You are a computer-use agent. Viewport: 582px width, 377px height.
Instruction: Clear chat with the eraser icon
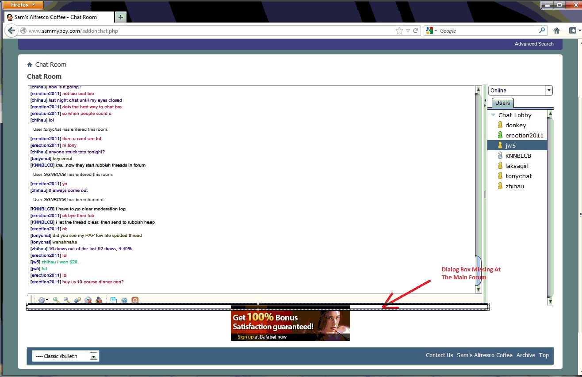(x=77, y=300)
